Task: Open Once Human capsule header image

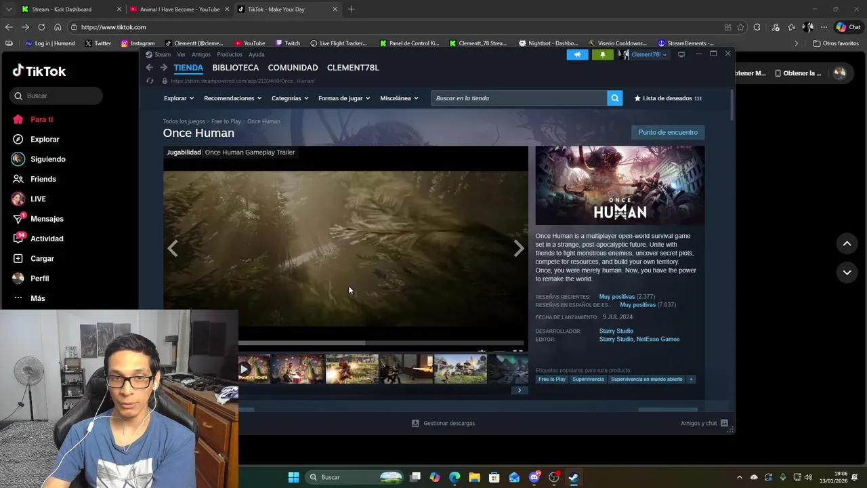Action: pyautogui.click(x=620, y=185)
